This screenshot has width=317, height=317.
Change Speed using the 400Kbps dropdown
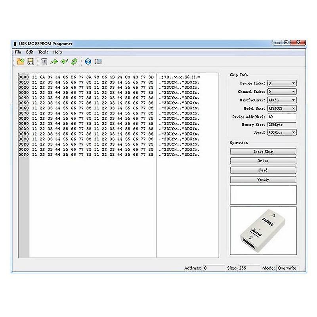pos(294,132)
